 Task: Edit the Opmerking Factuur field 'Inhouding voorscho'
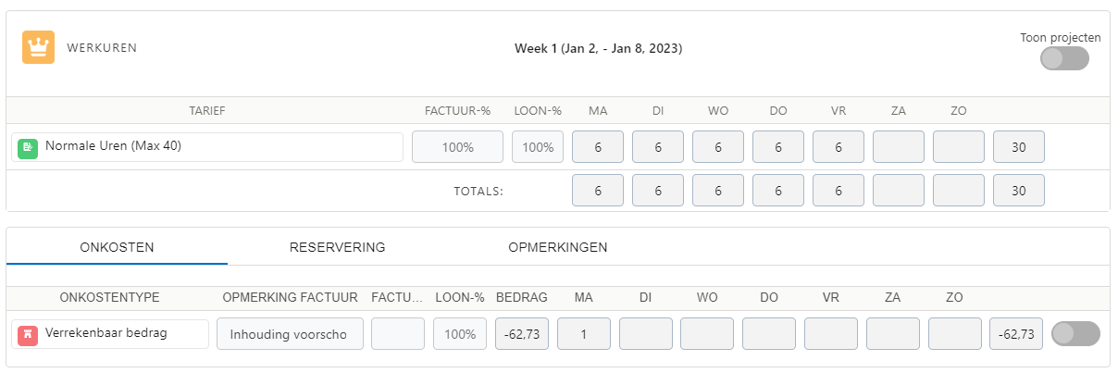click(x=289, y=334)
